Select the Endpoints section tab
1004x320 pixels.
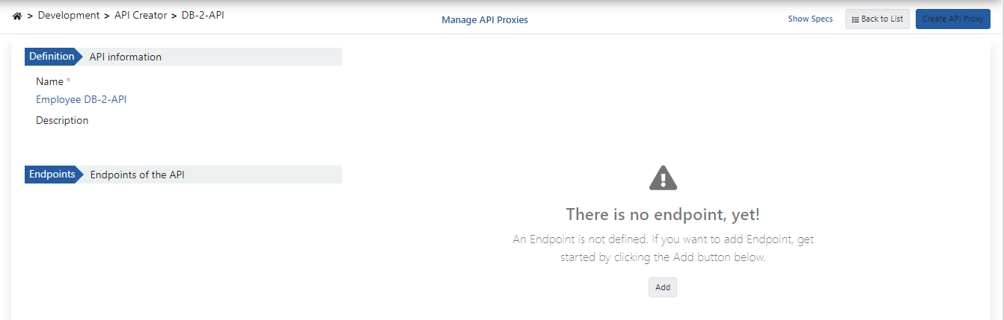pos(54,175)
